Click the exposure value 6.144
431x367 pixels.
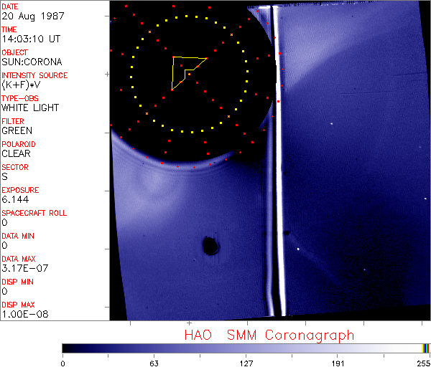click(15, 199)
